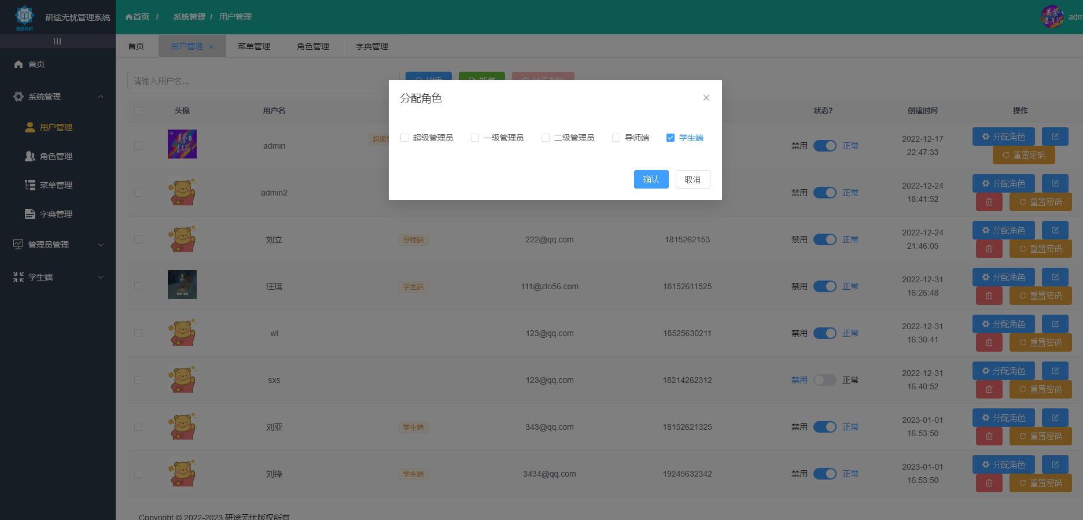The height and width of the screenshot is (520, 1083).
Task: Switch to the 角色管理 tab
Action: [x=313, y=46]
